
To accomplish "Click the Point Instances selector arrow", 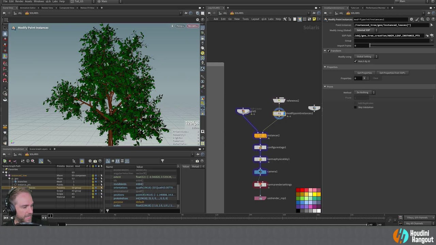I will point(432,25).
